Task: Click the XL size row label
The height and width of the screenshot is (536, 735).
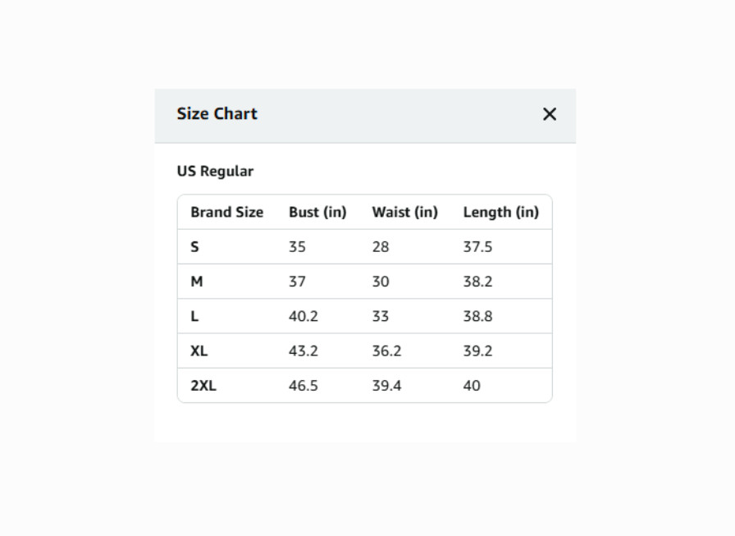Action: click(199, 350)
